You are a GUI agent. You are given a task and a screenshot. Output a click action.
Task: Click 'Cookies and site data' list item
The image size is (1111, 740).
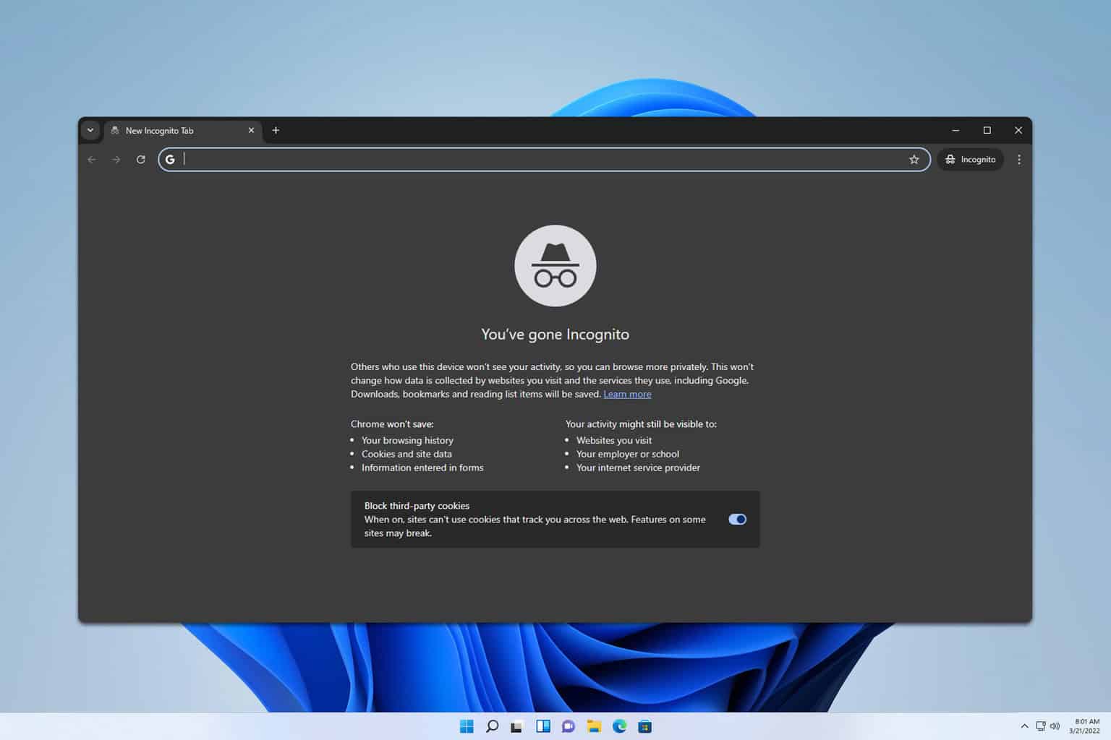pyautogui.click(x=406, y=454)
